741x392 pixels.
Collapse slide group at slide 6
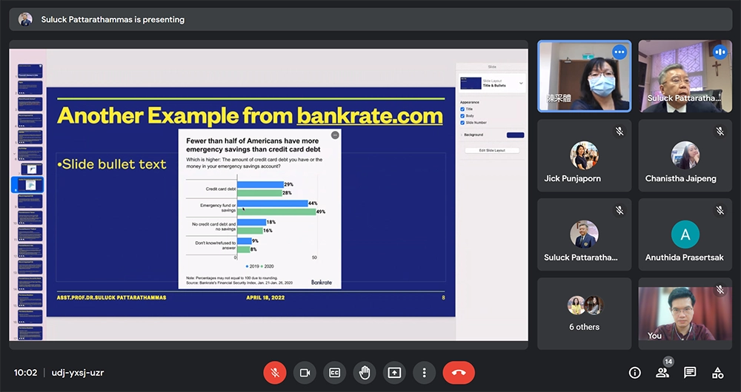click(x=15, y=154)
